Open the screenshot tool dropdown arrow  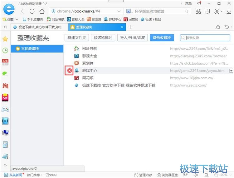[222, 11]
